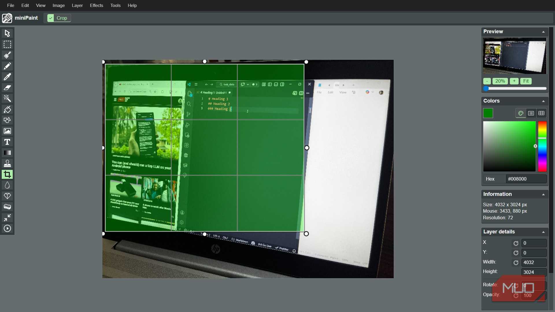The height and width of the screenshot is (312, 555).
Task: Select the Text tool
Action: point(7,142)
